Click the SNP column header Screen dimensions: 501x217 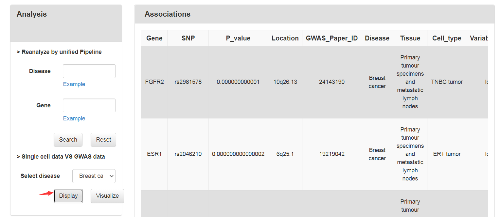[188, 38]
